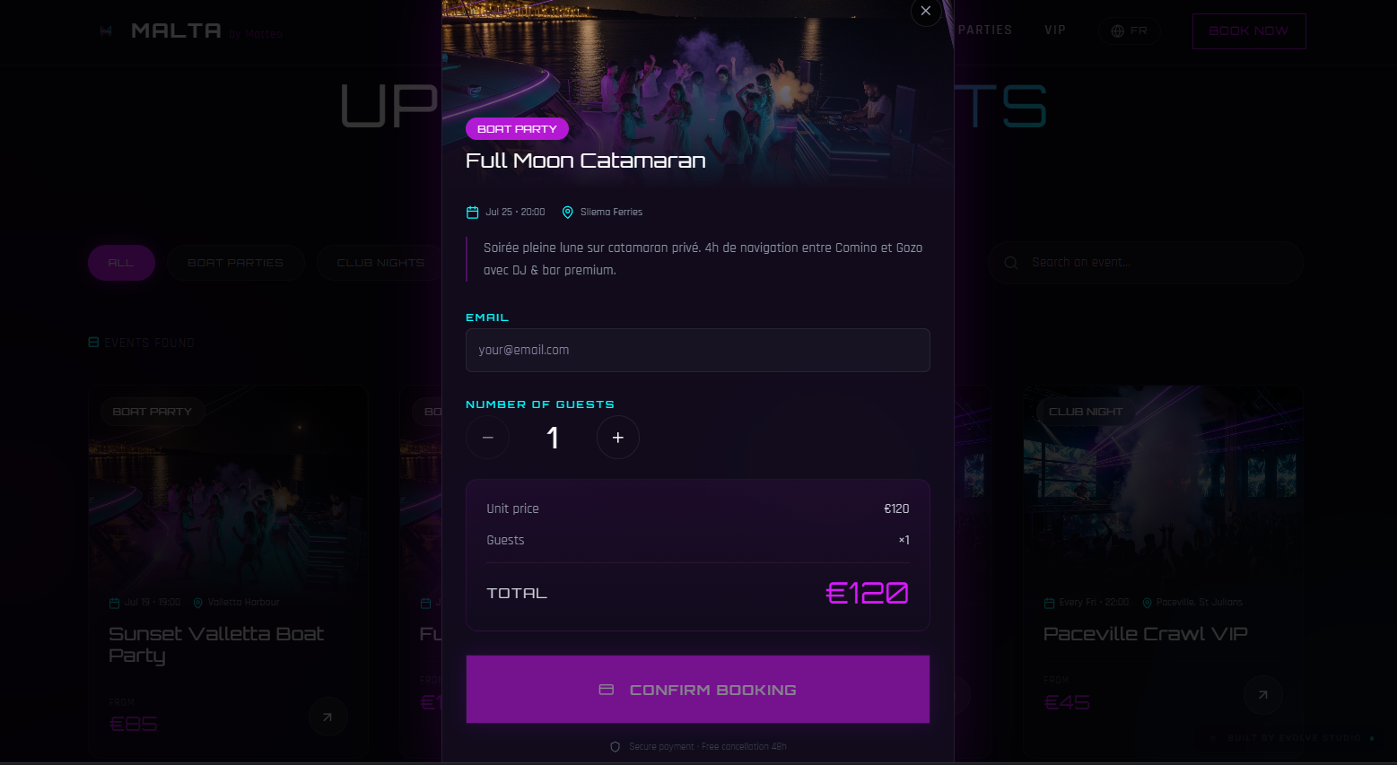The width and height of the screenshot is (1397, 765).
Task: Select the All events filter
Action: click(x=121, y=263)
